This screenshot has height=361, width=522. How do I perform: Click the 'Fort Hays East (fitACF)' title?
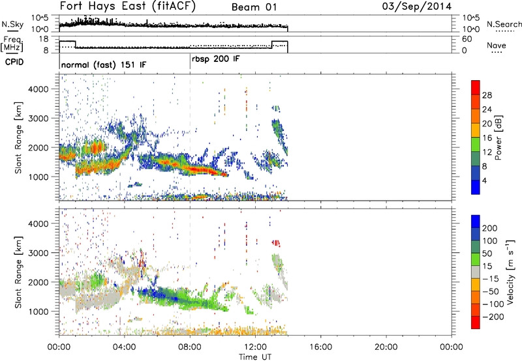128,6
